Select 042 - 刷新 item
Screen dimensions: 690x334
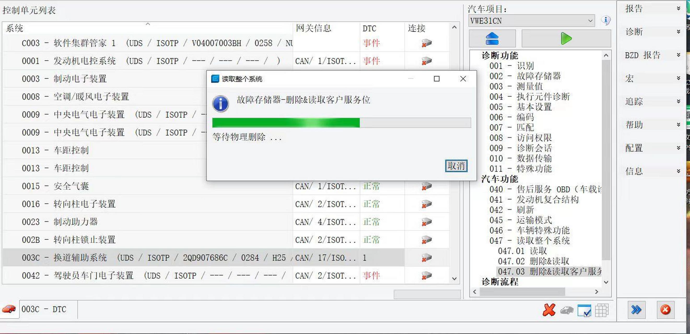pos(511,210)
